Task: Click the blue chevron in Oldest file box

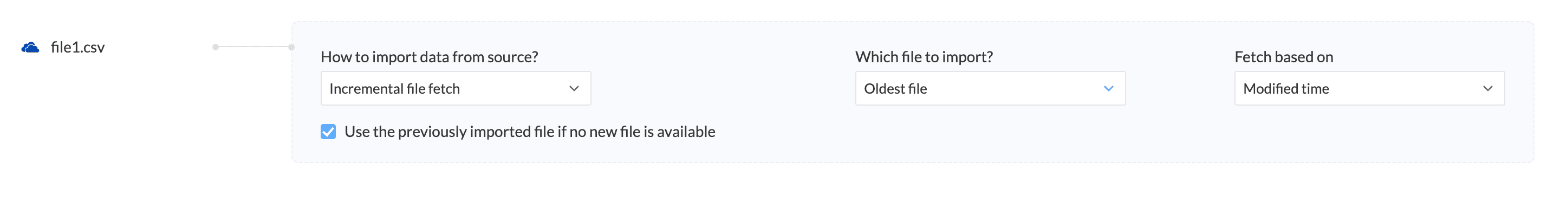Action: coord(1108,89)
